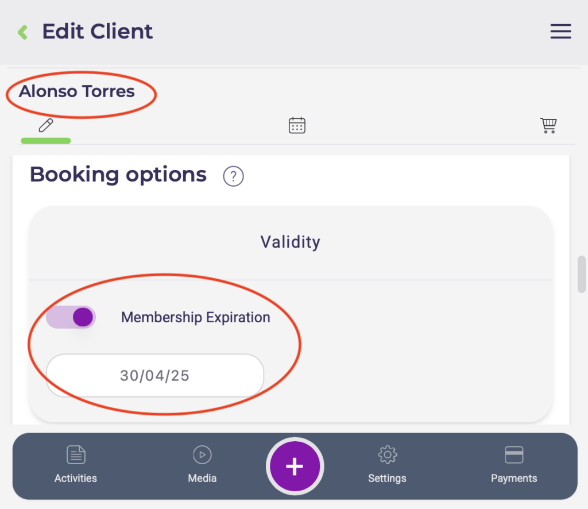Click the Membership Expiration label
The image size is (588, 509).
(195, 318)
